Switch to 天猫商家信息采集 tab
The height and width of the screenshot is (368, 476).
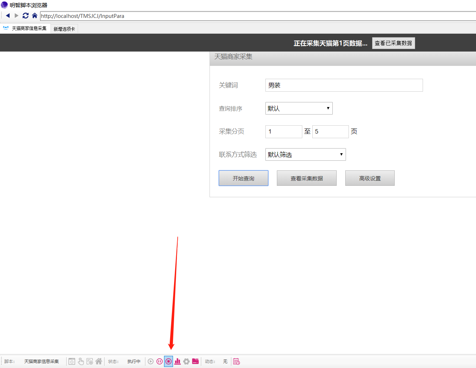point(25,28)
